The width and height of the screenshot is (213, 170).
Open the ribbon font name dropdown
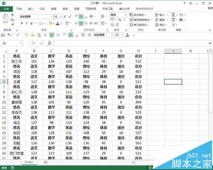[x=52, y=17]
